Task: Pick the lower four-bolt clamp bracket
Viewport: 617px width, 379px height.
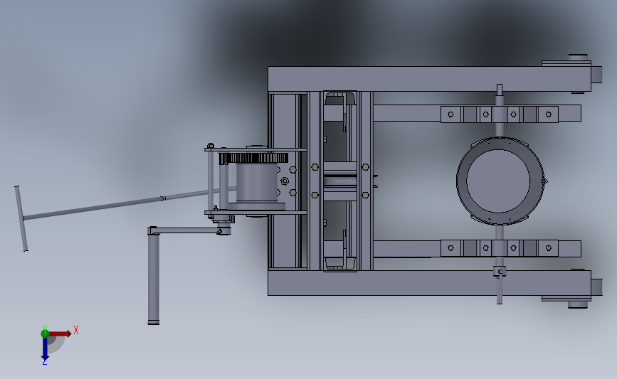Action: [500, 248]
